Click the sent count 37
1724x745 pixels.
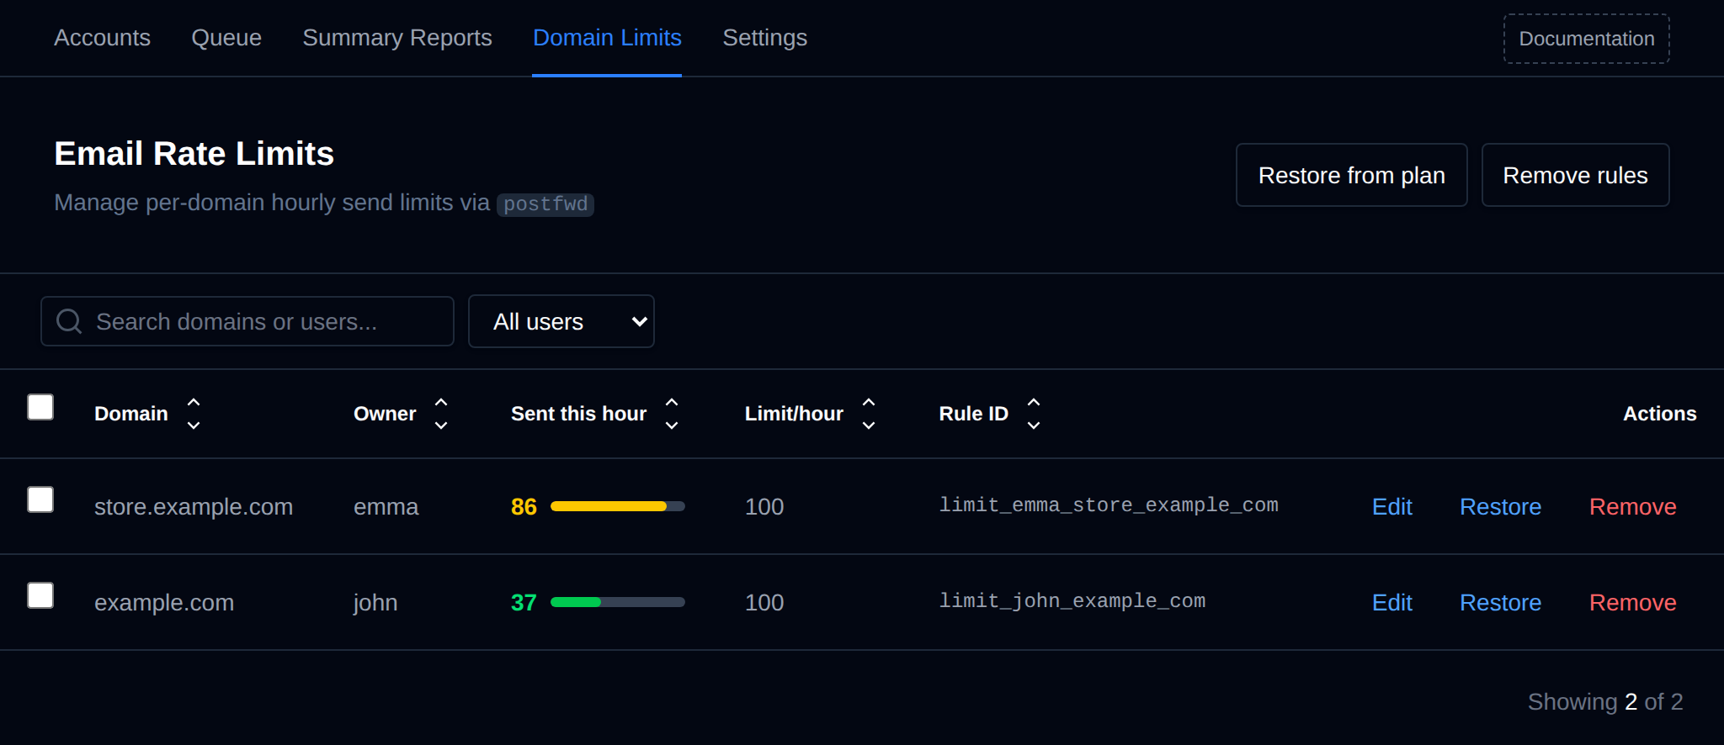coord(524,602)
